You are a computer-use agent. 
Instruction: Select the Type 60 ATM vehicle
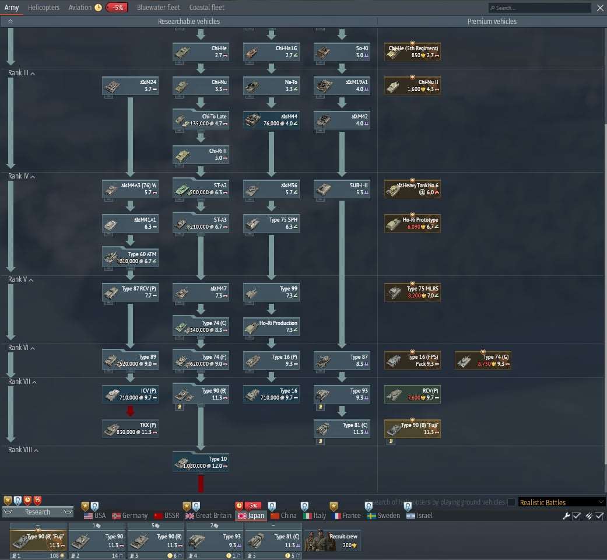pyautogui.click(x=131, y=258)
